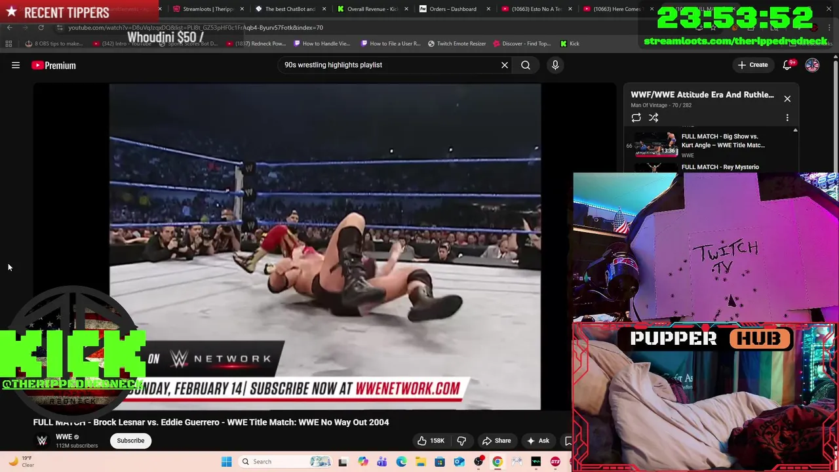The image size is (839, 472).
Task: Close the Streamloots tab
Action: tap(243, 9)
